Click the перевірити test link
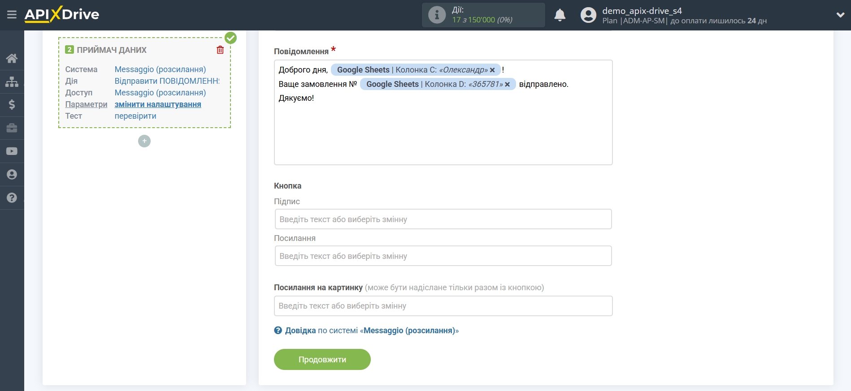Screen dimensions: 851x391 click(135, 116)
